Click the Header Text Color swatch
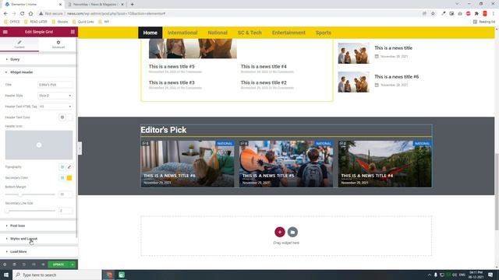 (x=69, y=117)
